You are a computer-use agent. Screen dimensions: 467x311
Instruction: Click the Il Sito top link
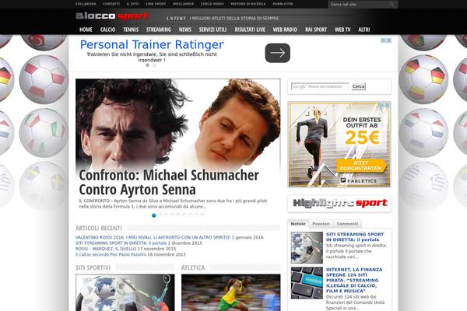tap(132, 4)
